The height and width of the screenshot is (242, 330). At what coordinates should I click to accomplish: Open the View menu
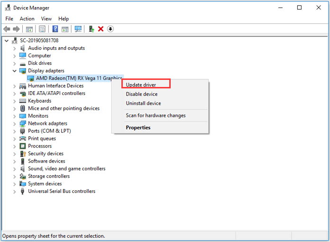(46, 19)
